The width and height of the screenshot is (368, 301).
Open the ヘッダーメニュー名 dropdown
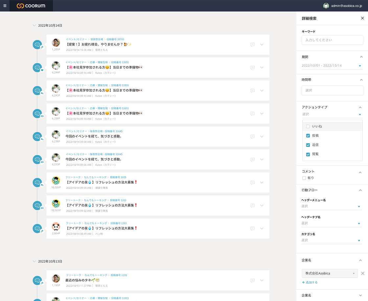point(332,206)
